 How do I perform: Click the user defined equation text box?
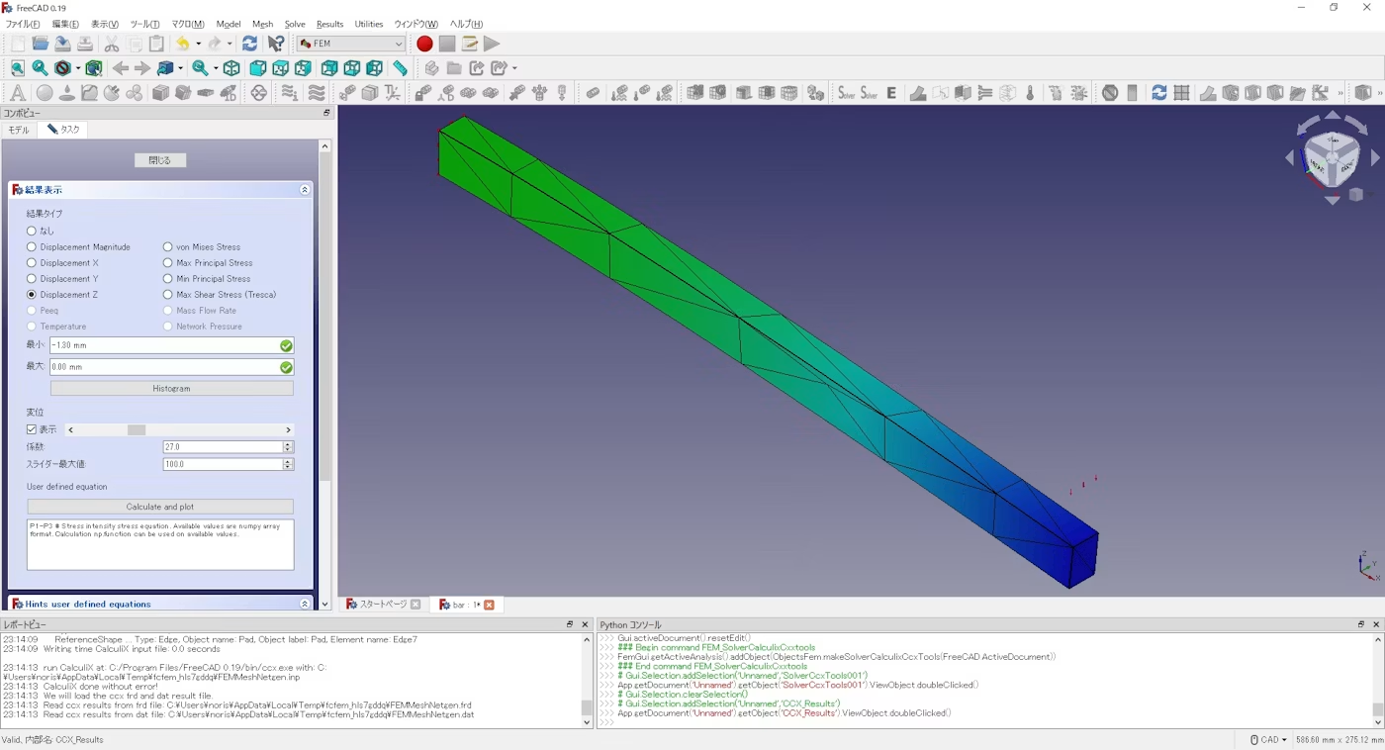(x=160, y=544)
